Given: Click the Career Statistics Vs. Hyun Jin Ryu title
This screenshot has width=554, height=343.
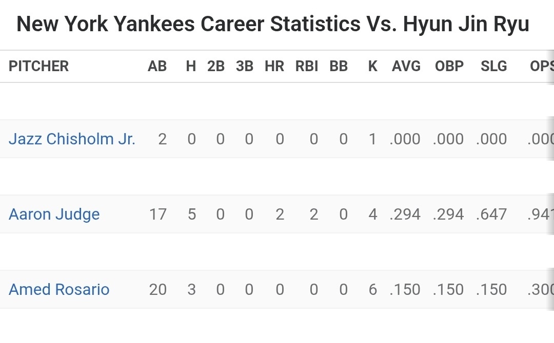Looking at the screenshot, I should (x=272, y=24).
